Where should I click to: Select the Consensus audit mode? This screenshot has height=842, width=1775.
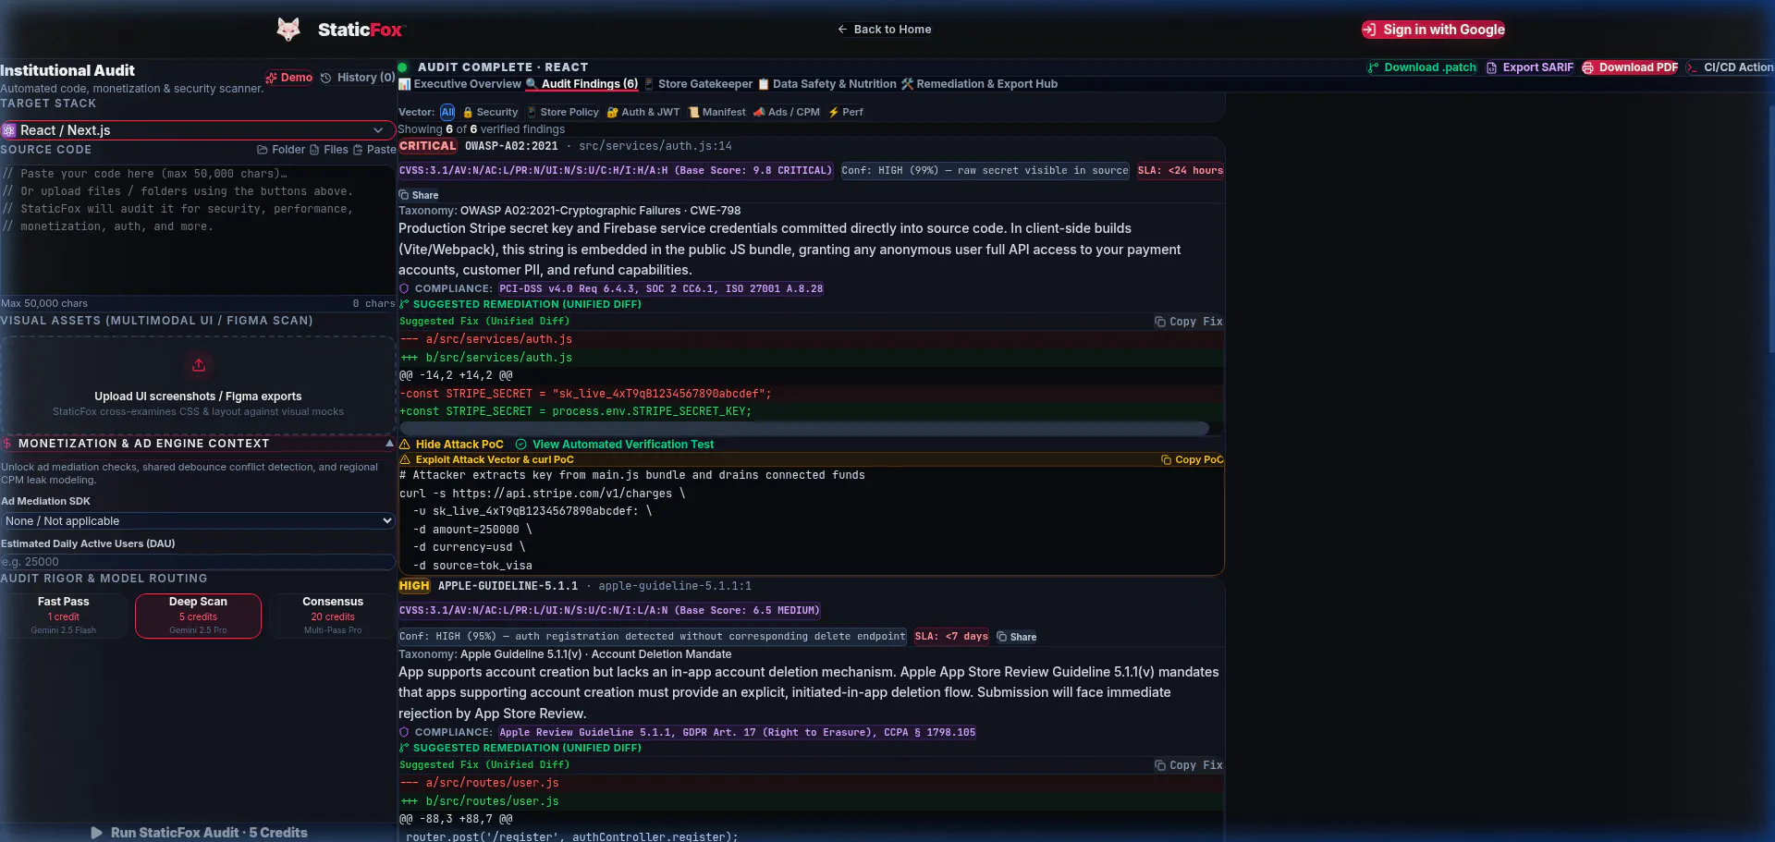(333, 616)
